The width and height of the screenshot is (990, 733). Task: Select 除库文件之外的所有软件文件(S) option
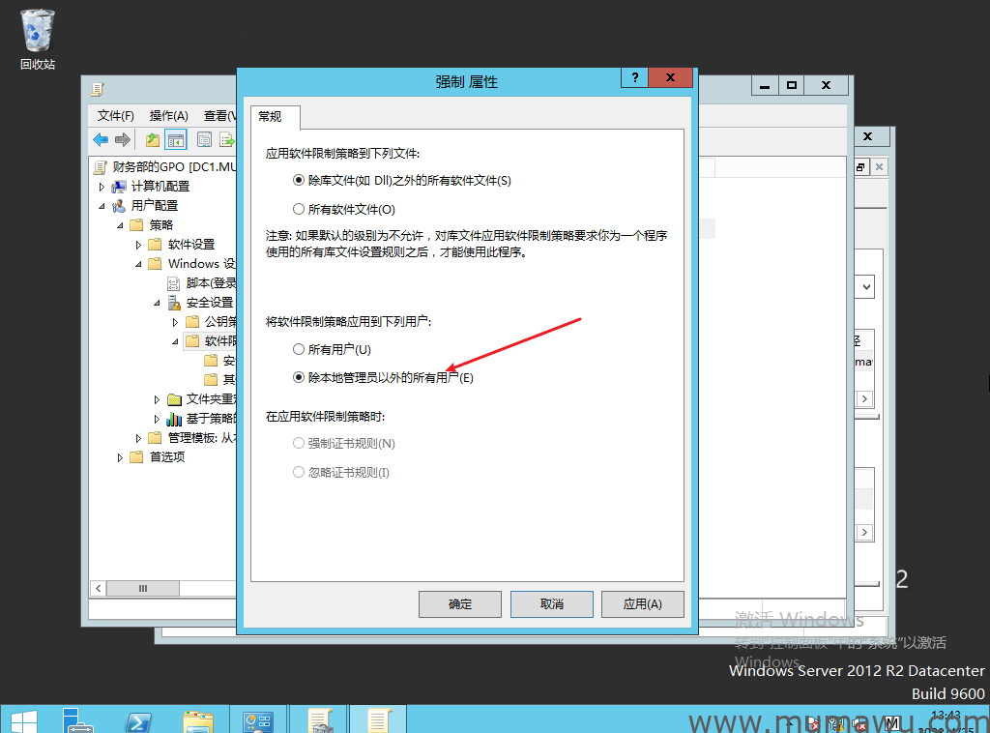tap(299, 180)
